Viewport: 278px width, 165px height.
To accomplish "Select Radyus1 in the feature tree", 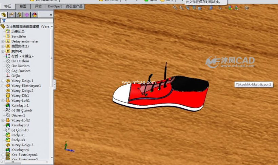I will coord(18,135).
